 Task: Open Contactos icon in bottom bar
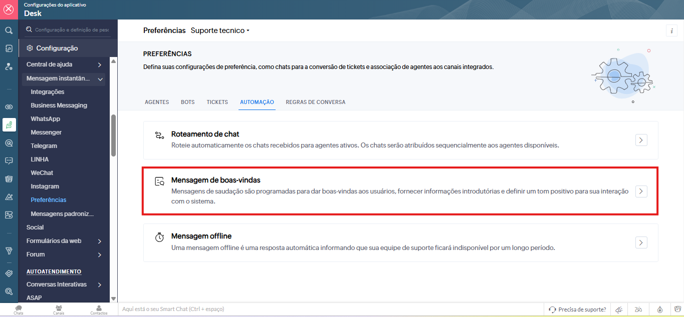tap(99, 309)
